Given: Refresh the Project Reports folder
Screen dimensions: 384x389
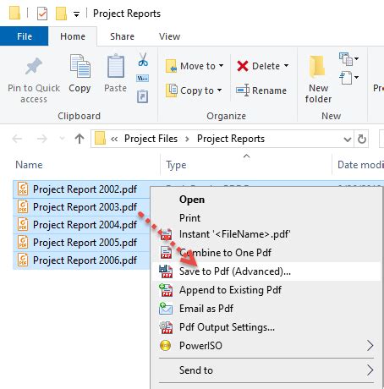Looking at the screenshot, I should [362, 139].
